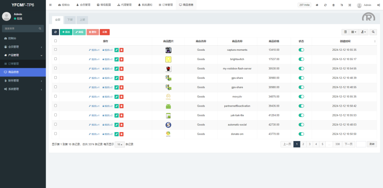Enter fullscreen using the expand arrows icon
This screenshot has height=188, width=383.
click(350, 5)
